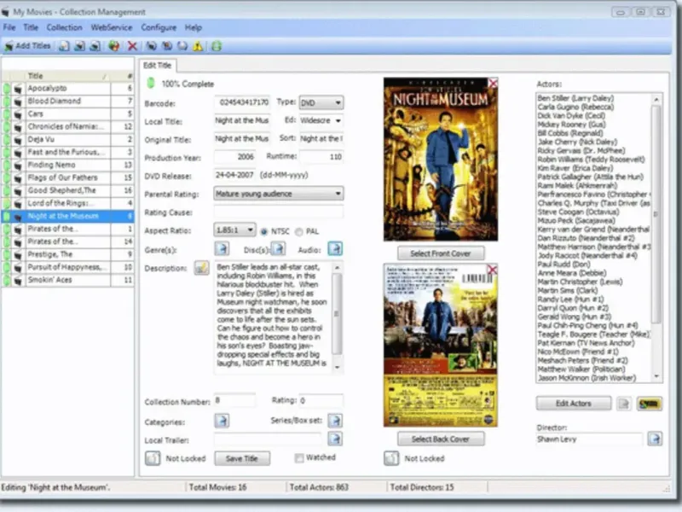The width and height of the screenshot is (682, 512).
Task: Click the Runtime field
Action: coord(321,157)
